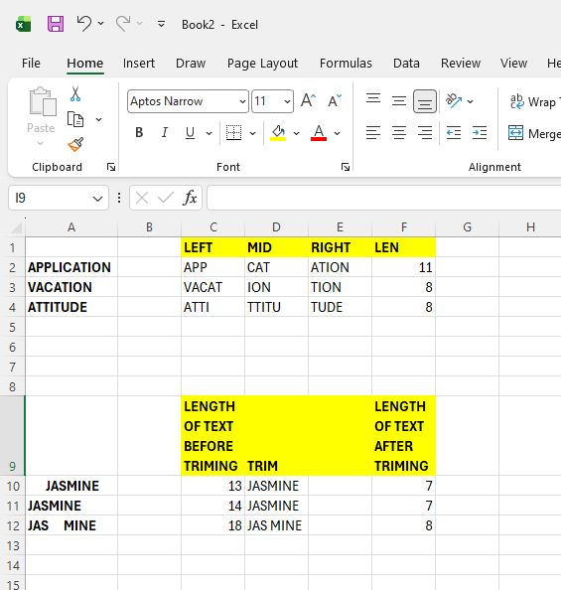Select the LEN header cell
Screen dimensions: 561x590
403,247
